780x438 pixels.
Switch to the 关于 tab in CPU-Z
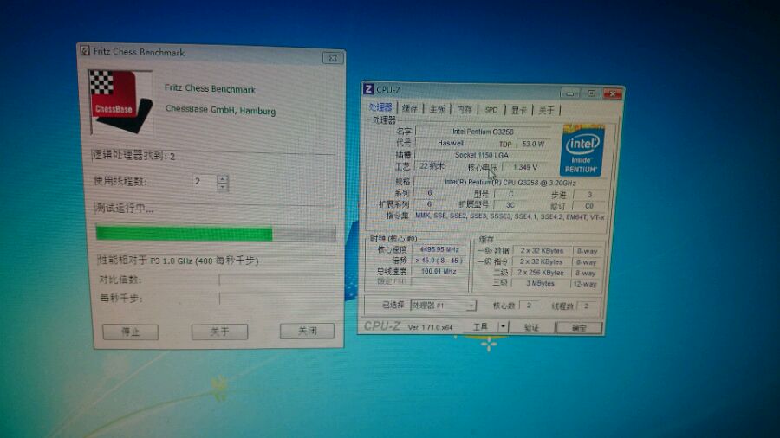[546, 110]
